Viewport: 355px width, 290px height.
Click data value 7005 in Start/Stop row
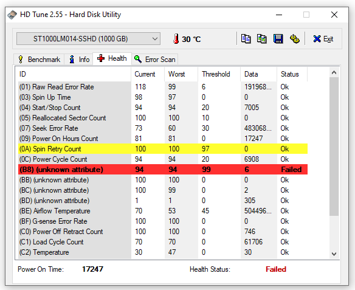252,108
